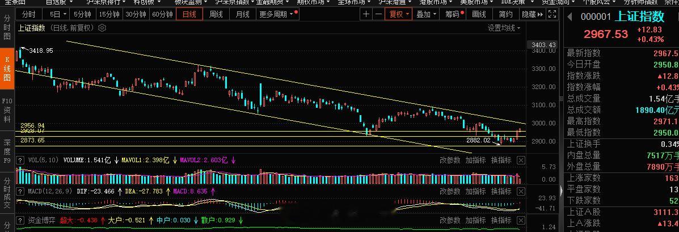This screenshot has height=232, width=679.
Task: Click the 最新指数 row in quote panel
Action: pos(621,53)
